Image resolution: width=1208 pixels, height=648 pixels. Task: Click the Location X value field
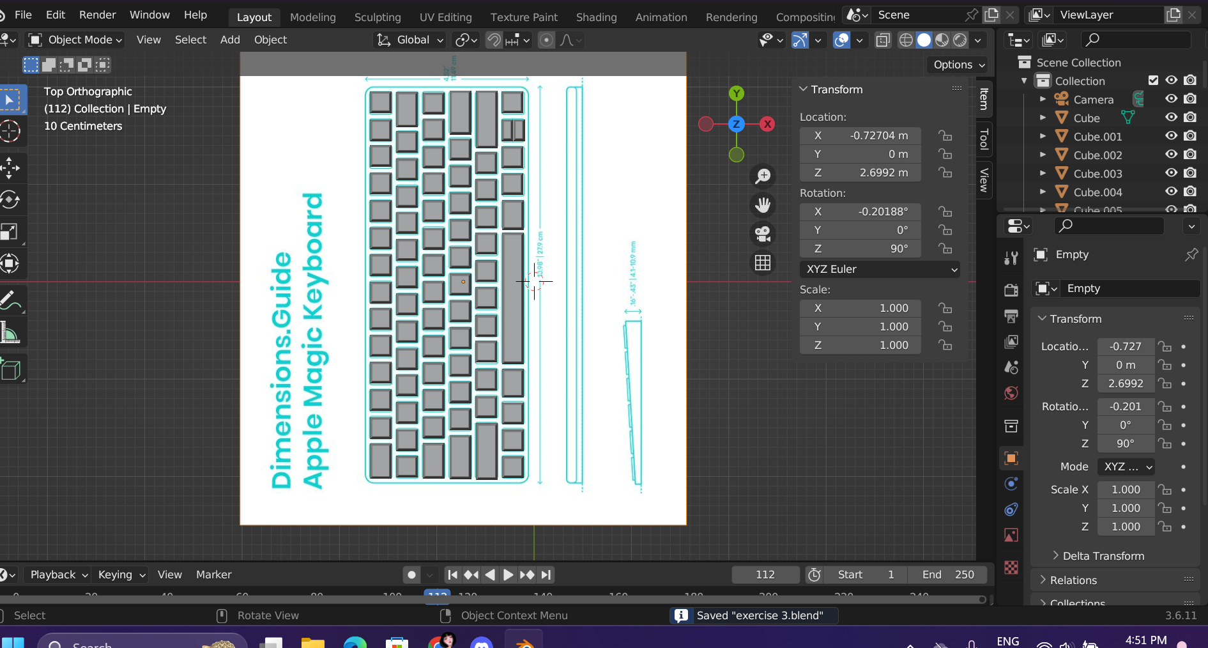click(x=860, y=135)
